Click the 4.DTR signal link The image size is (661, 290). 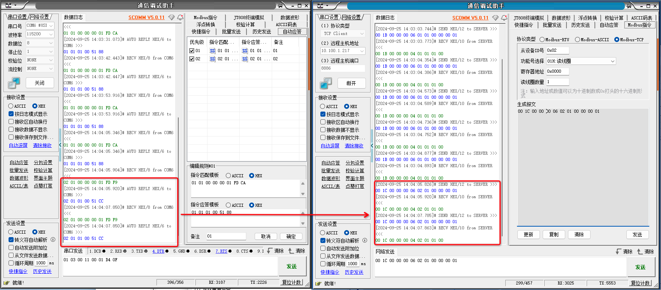point(158,251)
